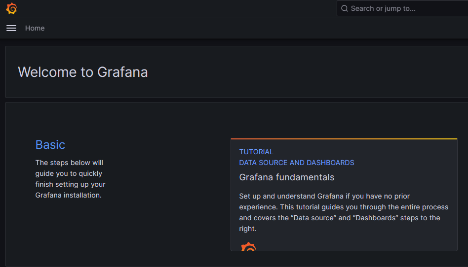The height and width of the screenshot is (267, 468).
Task: Click the 'Grafana fundamentals' title
Action: (x=286, y=177)
